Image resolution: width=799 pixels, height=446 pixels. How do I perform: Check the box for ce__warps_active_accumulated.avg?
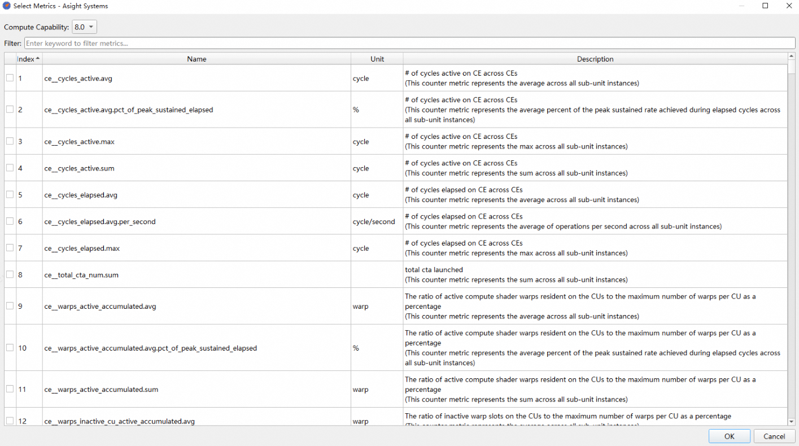10,306
